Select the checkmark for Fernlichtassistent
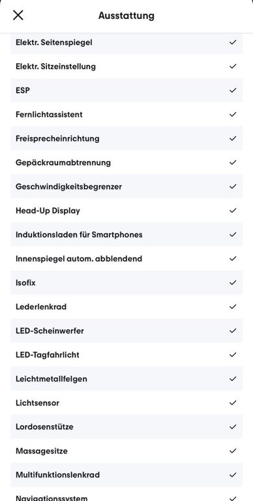This screenshot has width=253, height=501. [x=233, y=114]
